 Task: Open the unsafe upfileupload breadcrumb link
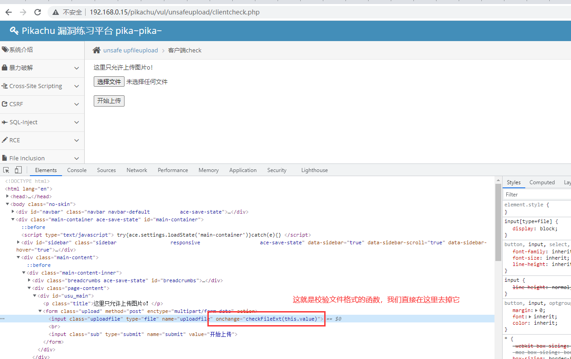tap(130, 50)
